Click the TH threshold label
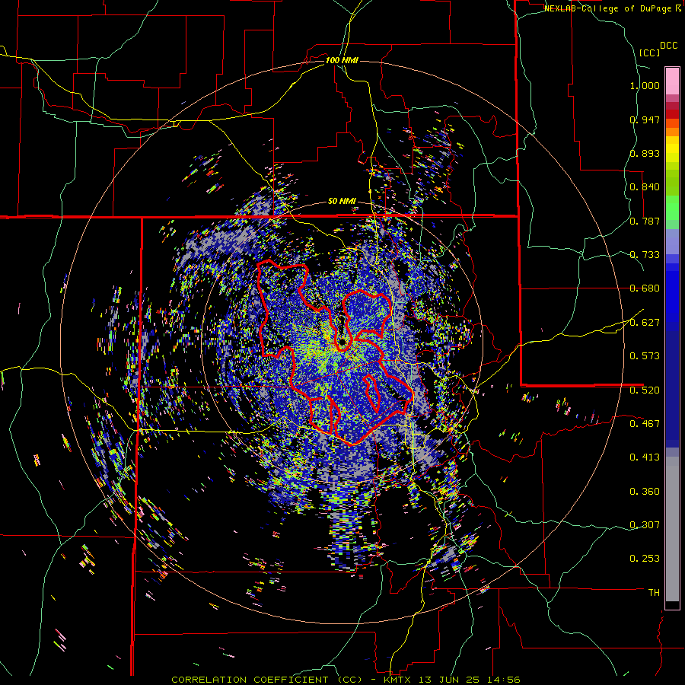The height and width of the screenshot is (685, 685). (654, 593)
